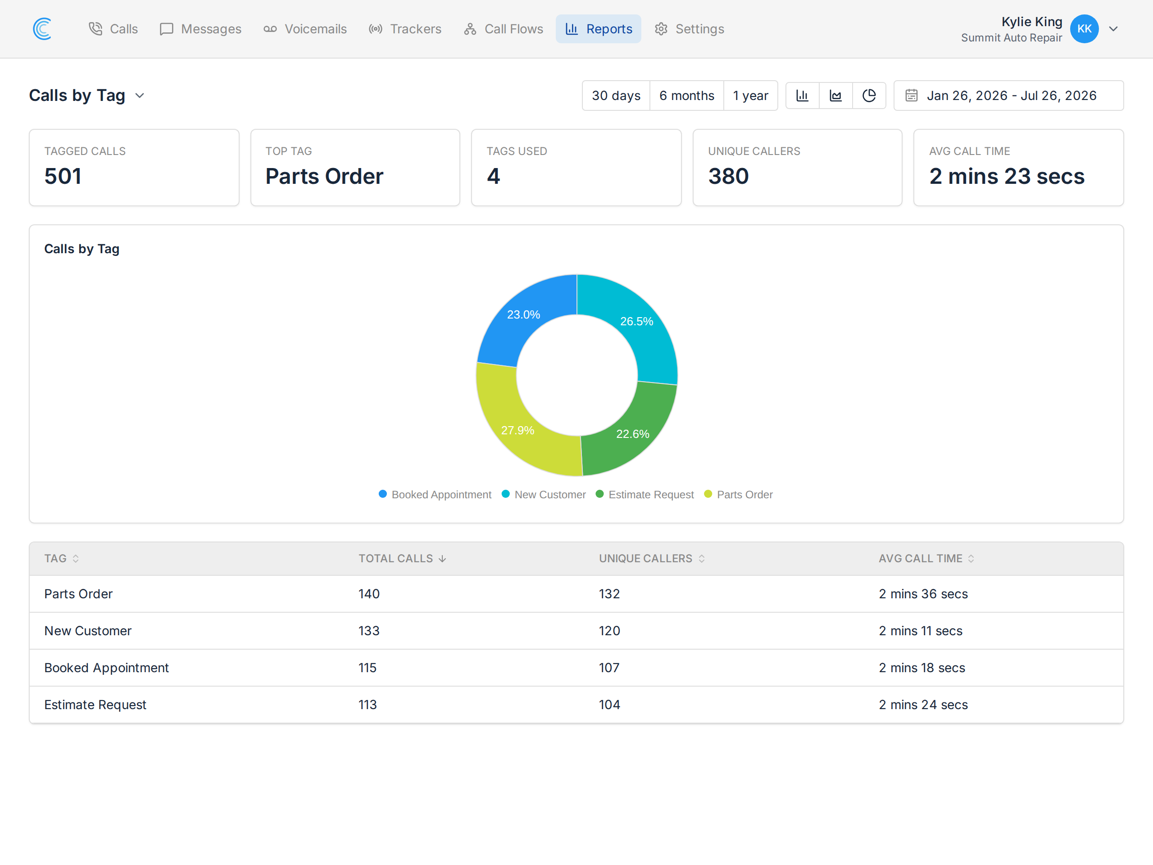Select the Parts Order table row
Image resolution: width=1153 pixels, height=865 pixels.
[x=576, y=594]
